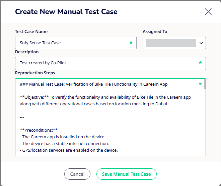Click the stable internet connection line
The height and width of the screenshot is (186, 221).
(64, 143)
